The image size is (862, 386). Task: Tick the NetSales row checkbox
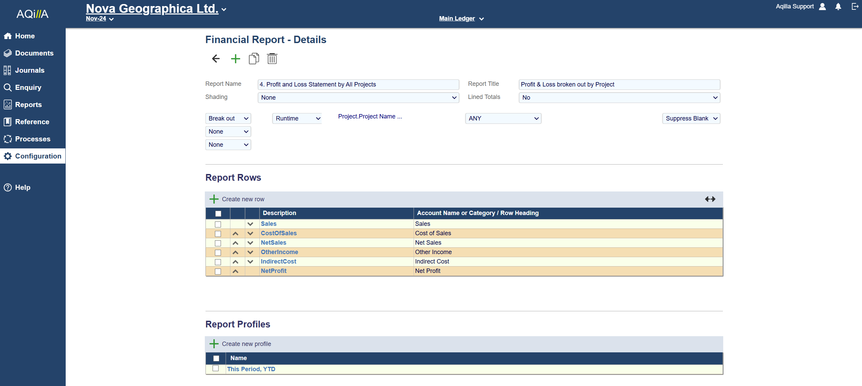(x=218, y=243)
